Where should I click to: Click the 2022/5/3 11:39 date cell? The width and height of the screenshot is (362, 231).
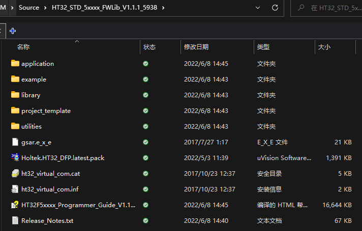point(206,158)
